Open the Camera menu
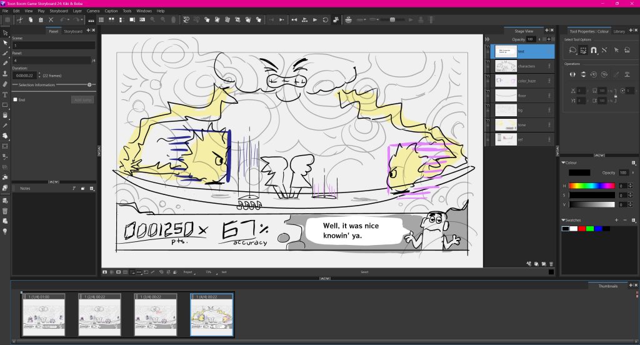This screenshot has width=640, height=345. [x=93, y=11]
